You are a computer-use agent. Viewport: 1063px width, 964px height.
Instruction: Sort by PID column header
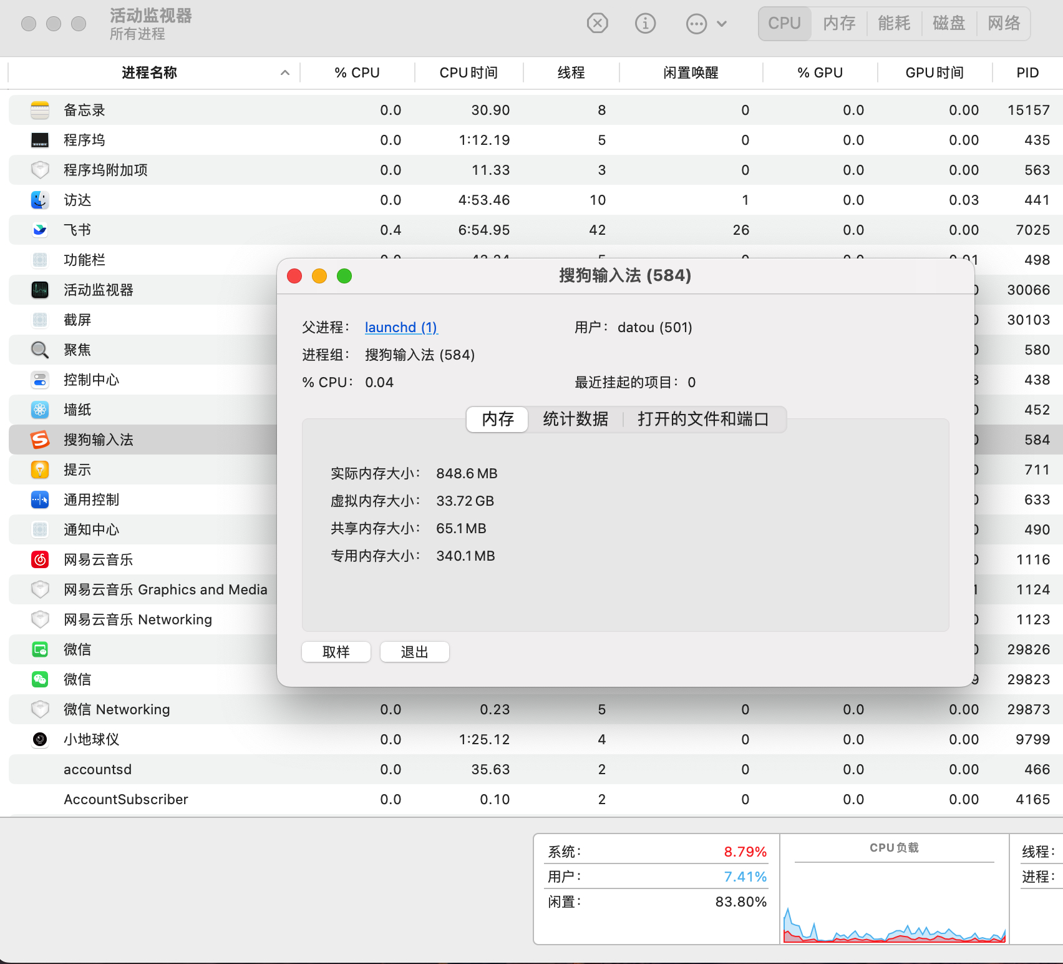[x=1027, y=72]
